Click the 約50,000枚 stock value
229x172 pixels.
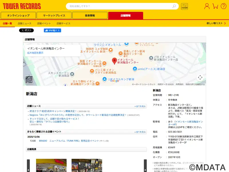pyautogui.click(x=174, y=153)
